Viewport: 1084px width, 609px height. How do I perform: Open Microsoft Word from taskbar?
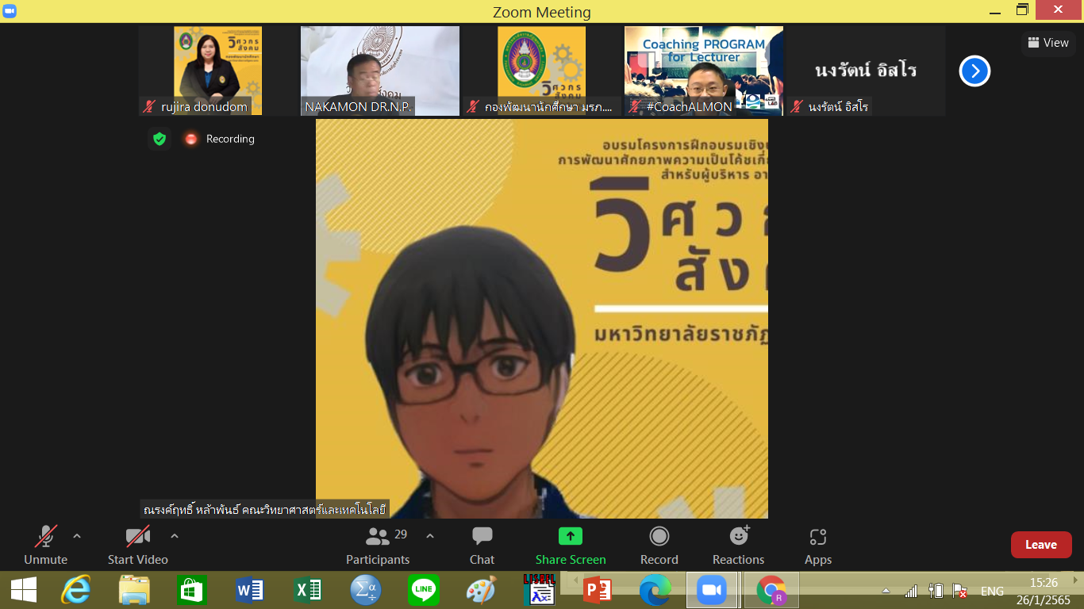pyautogui.click(x=250, y=591)
